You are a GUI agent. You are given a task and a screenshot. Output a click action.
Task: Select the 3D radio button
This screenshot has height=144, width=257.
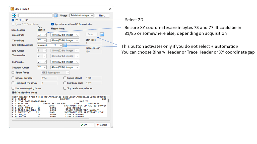pyautogui.click(x=23, y=20)
